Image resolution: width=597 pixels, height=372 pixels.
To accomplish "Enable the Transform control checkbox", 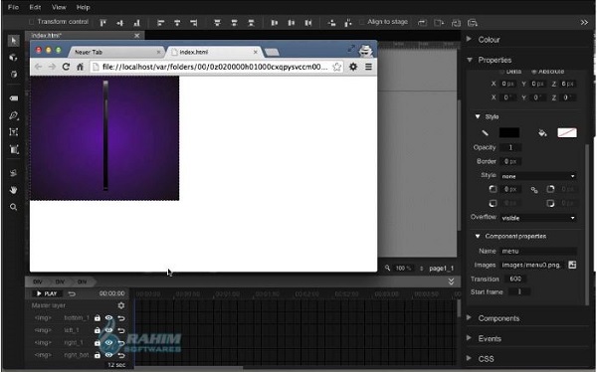I will point(32,22).
